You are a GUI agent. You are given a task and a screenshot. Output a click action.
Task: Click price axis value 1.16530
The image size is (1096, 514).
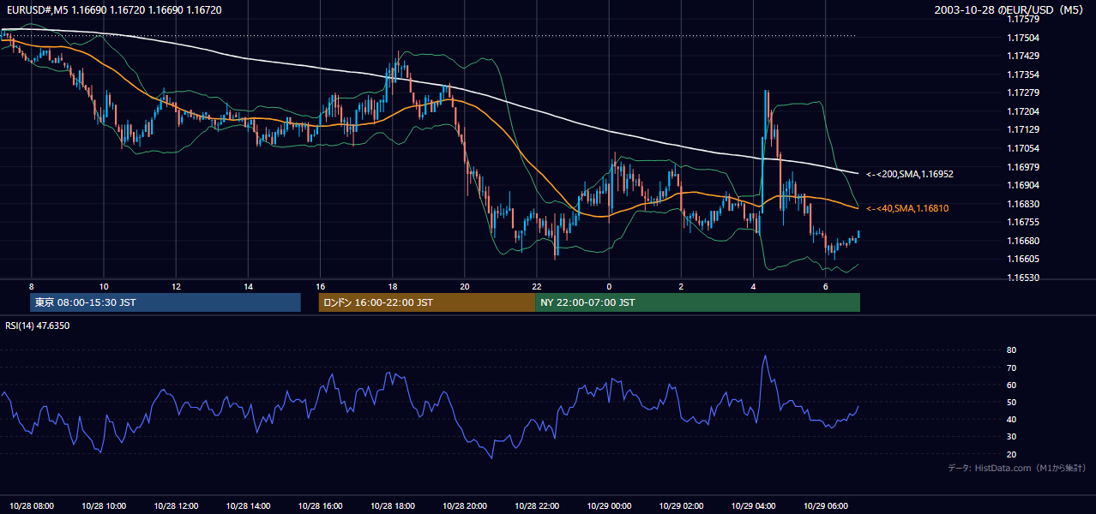coord(1023,278)
